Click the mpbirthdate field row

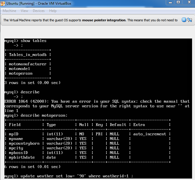pyautogui.click(x=22, y=158)
